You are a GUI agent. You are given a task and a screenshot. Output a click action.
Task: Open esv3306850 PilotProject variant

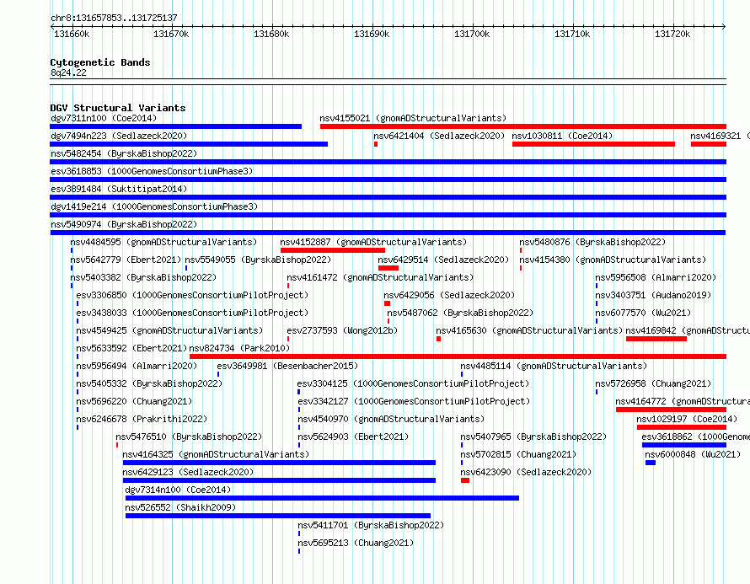[x=192, y=295]
